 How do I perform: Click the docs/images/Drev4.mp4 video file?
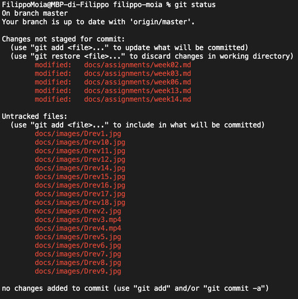tap(78, 229)
